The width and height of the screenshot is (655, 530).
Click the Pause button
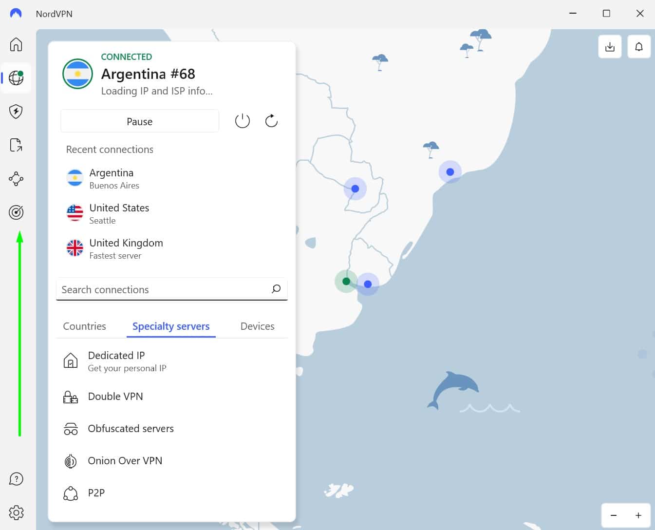pyautogui.click(x=140, y=121)
